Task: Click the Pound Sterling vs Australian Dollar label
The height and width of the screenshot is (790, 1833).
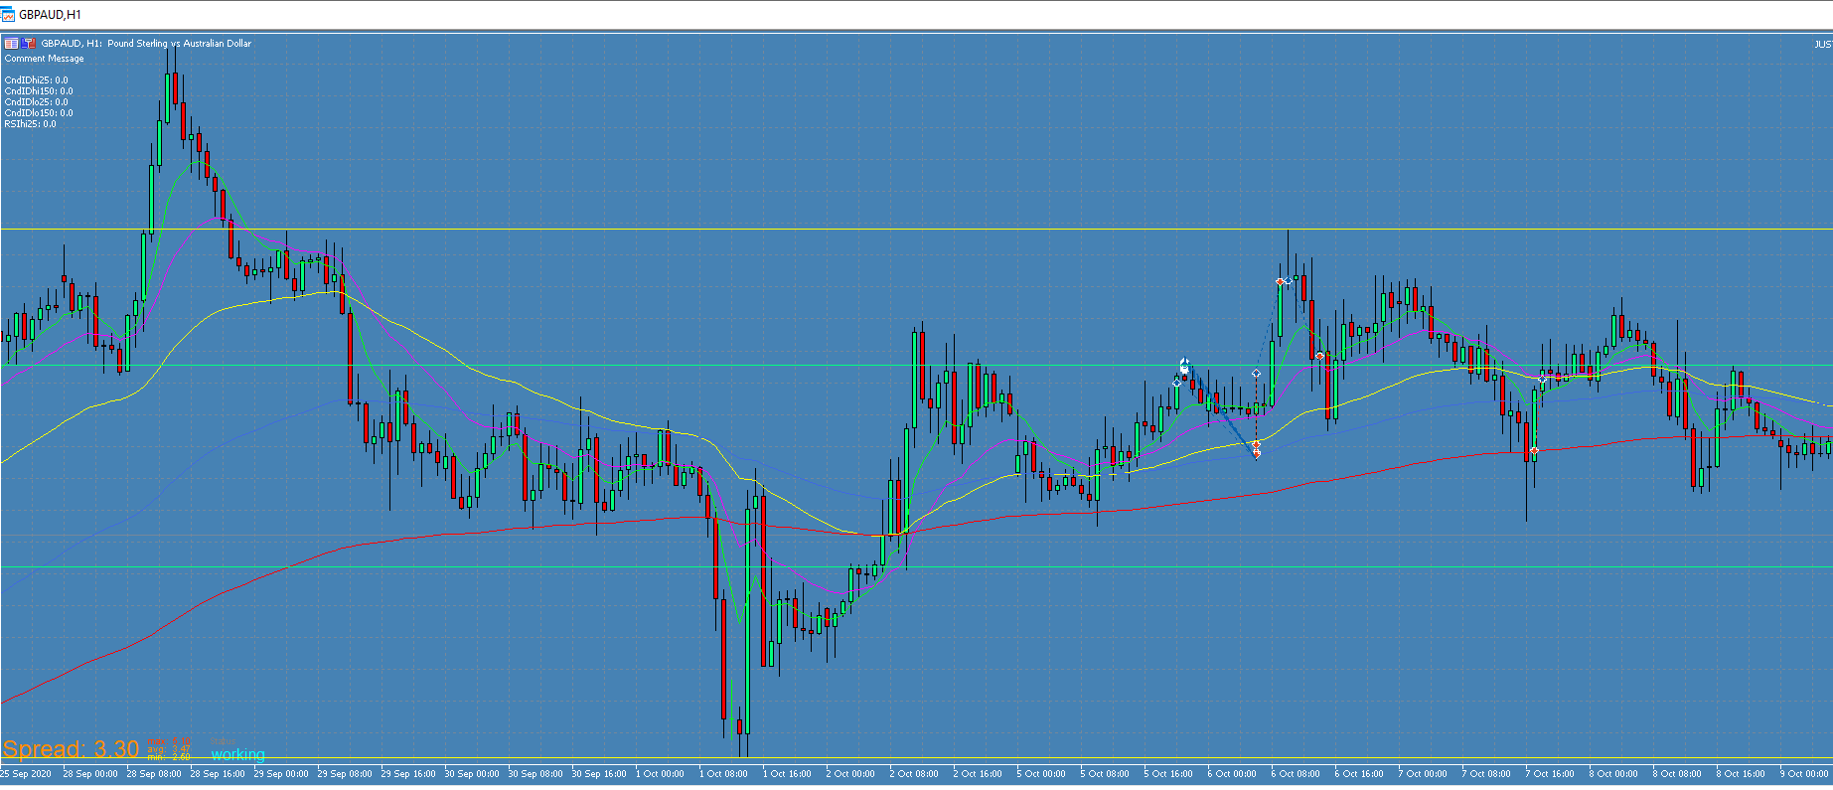Action: tap(180, 44)
